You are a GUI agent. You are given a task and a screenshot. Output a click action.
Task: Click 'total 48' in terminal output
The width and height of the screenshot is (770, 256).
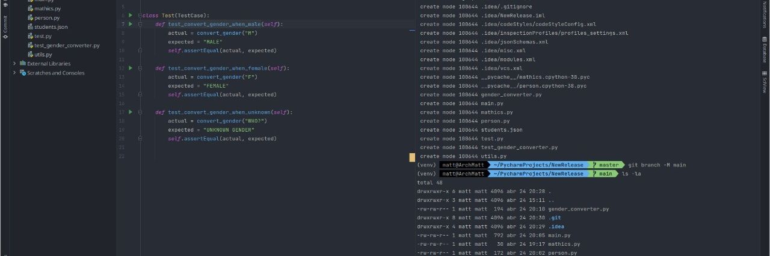coord(430,183)
